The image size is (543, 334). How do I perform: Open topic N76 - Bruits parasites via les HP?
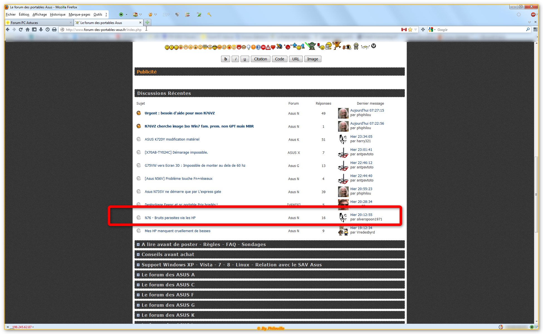[x=170, y=218]
